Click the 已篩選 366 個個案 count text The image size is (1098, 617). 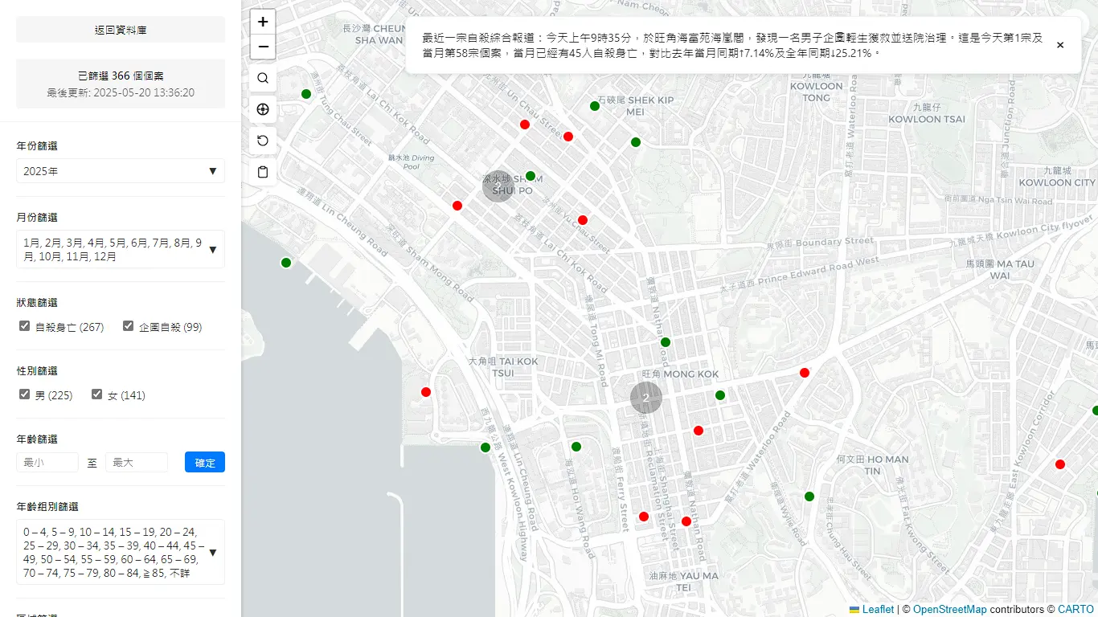click(121, 76)
